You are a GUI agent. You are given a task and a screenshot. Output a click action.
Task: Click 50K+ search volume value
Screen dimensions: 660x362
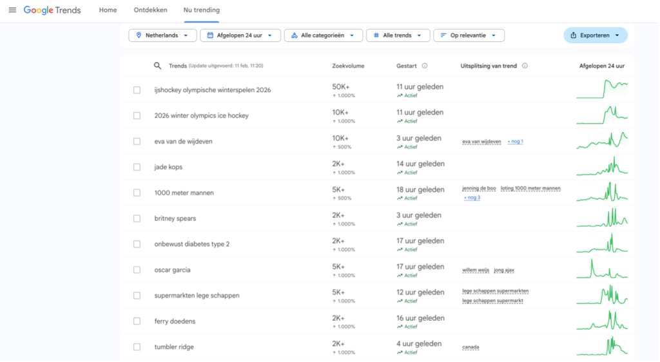click(340, 87)
